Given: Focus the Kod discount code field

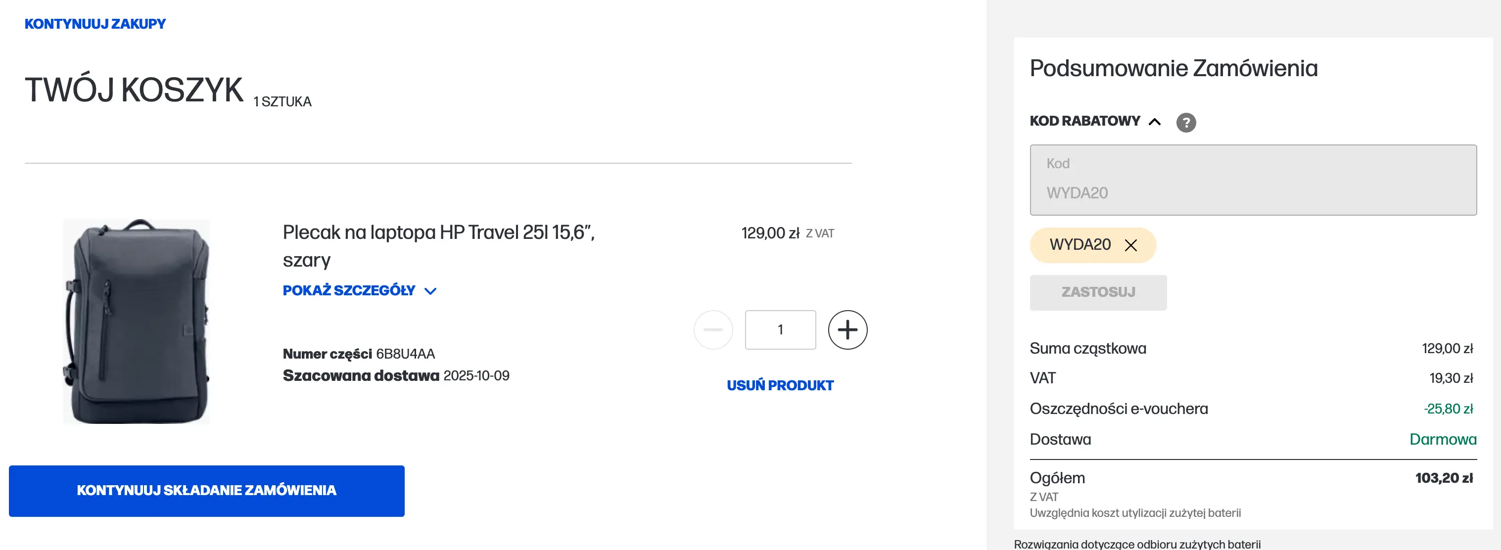Looking at the screenshot, I should click(1253, 180).
